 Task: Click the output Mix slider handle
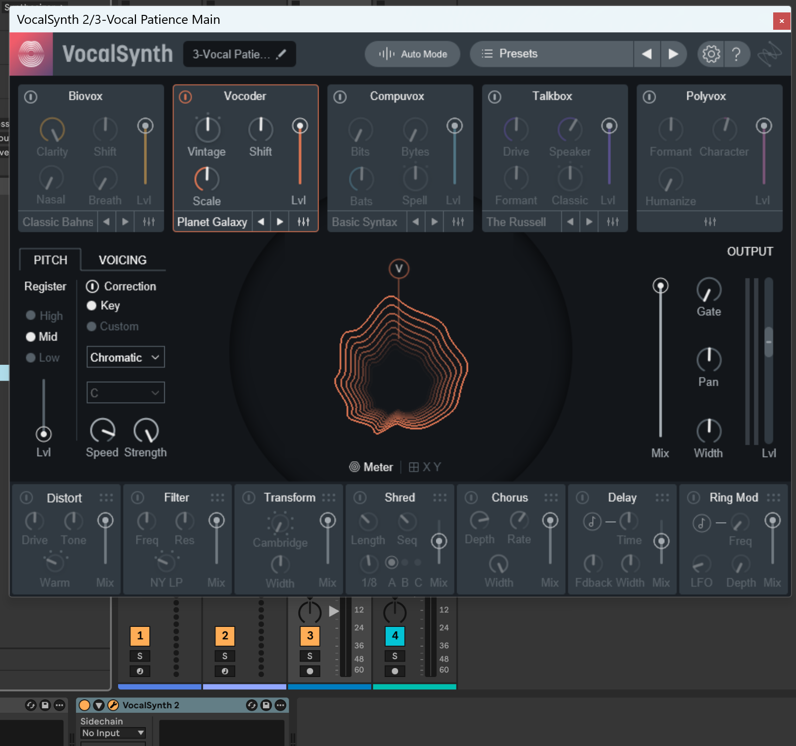pos(660,286)
